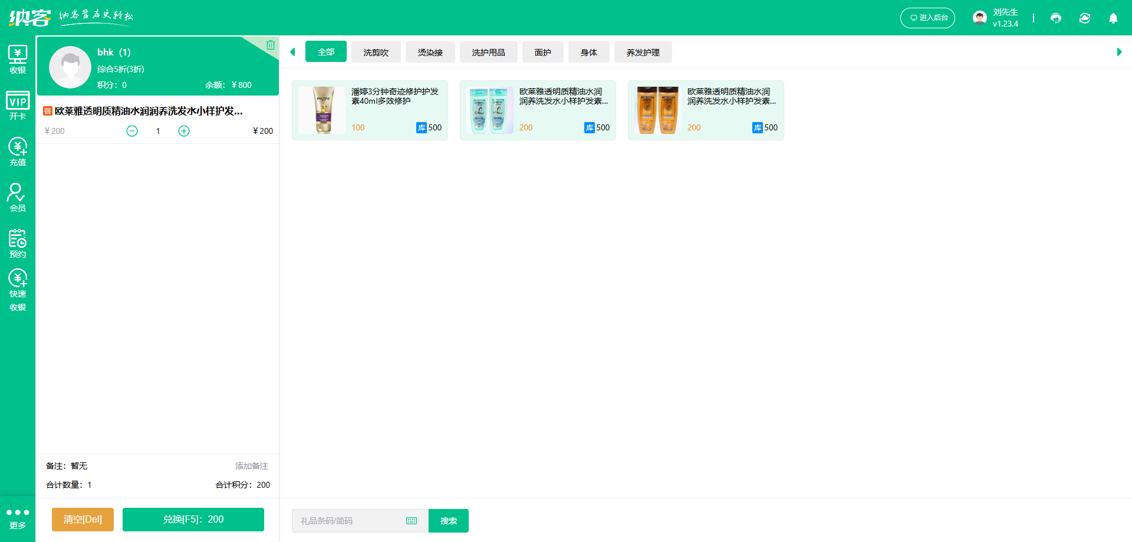
Task: Select the 面护 category tab
Action: click(x=543, y=52)
